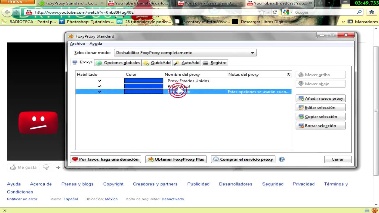Click the Firefox forward arrow
This screenshot has height=213, width=379.
[16, 12]
